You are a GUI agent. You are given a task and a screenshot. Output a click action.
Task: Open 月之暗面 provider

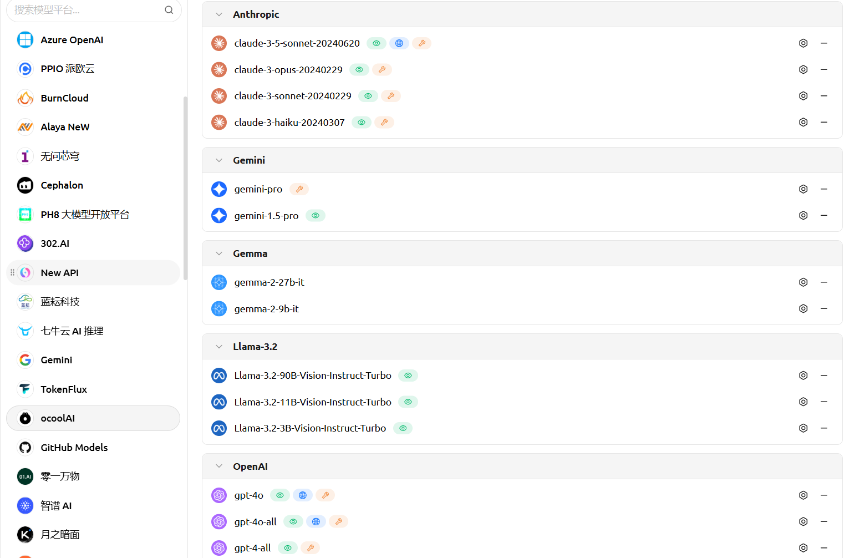coord(93,535)
